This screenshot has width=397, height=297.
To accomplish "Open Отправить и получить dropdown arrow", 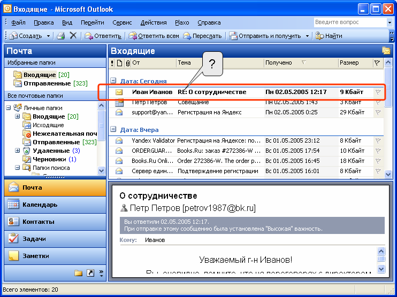I will (x=307, y=36).
